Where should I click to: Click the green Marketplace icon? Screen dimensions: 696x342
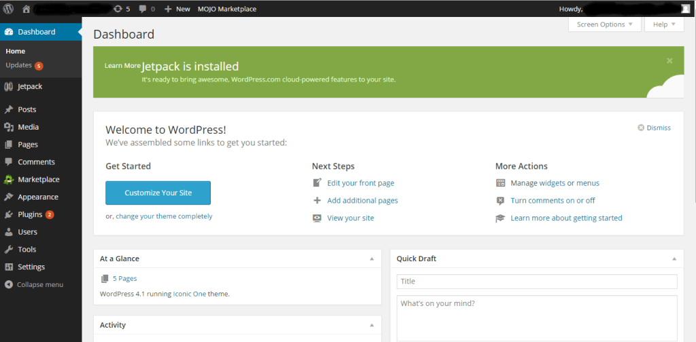click(x=8, y=179)
